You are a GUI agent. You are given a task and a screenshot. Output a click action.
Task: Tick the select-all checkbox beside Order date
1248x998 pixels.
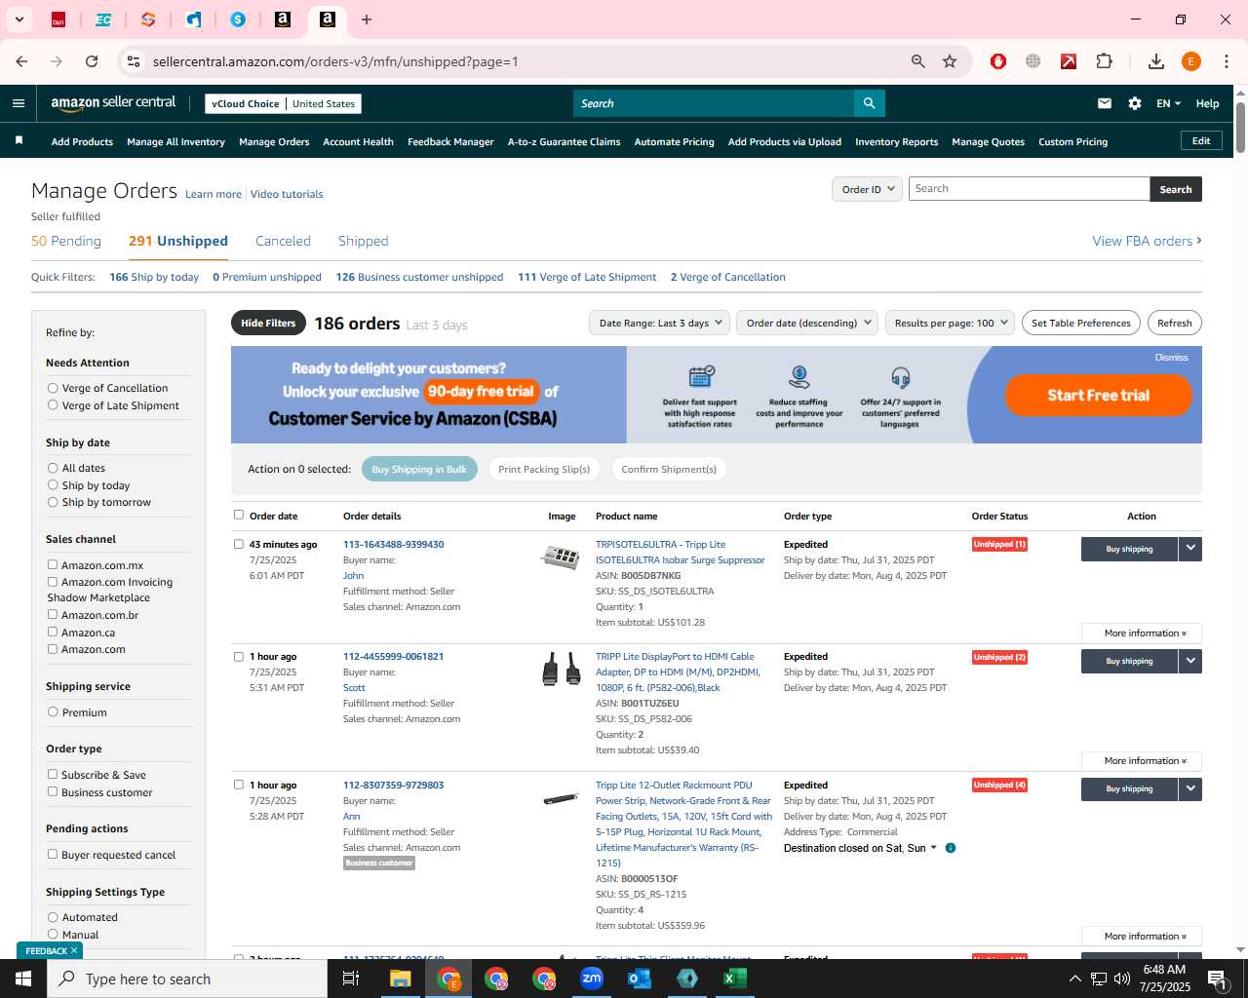click(x=239, y=515)
